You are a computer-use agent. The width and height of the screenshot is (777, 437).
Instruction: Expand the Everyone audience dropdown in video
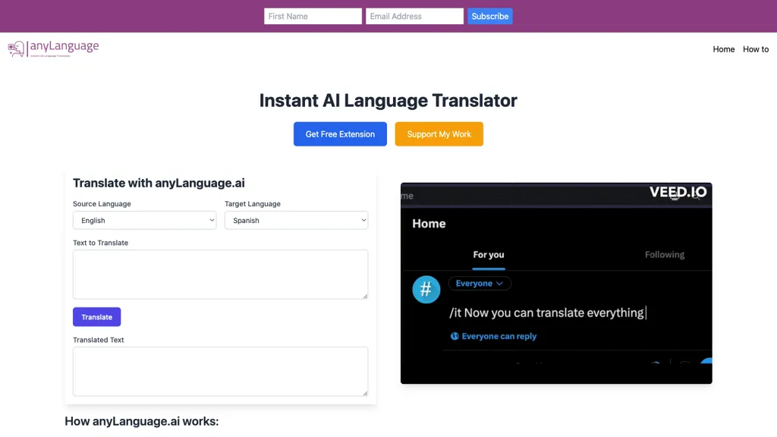coord(480,284)
